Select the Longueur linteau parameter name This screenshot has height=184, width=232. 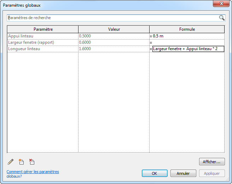tap(24, 49)
